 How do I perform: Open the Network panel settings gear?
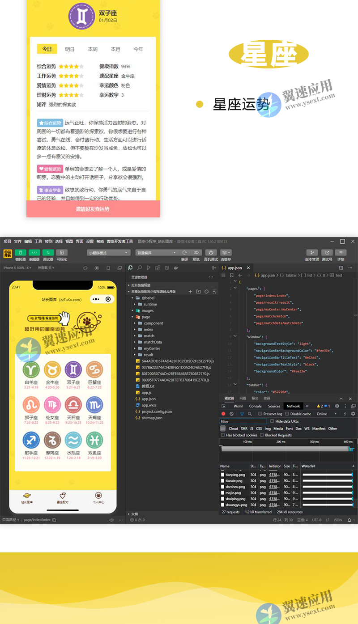[353, 414]
